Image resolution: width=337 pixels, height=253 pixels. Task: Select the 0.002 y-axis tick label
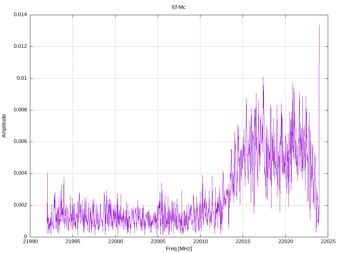[x=20, y=205]
